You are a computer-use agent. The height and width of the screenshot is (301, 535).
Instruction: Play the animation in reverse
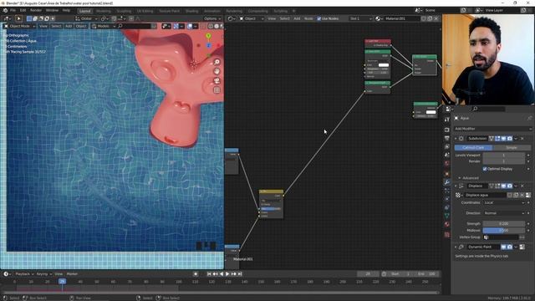[222, 274]
